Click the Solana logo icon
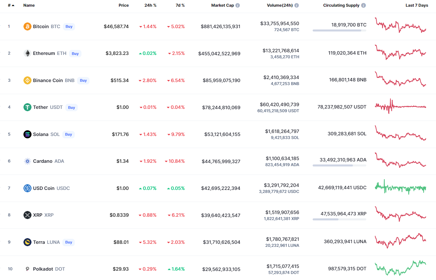The image size is (436, 280). click(x=27, y=134)
